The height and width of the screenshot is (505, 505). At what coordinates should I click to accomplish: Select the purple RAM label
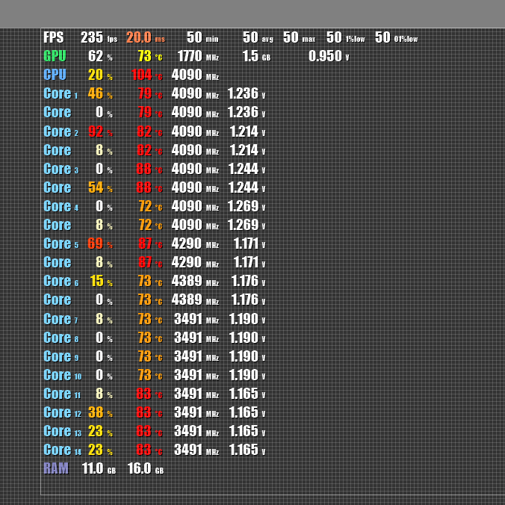[x=56, y=468]
